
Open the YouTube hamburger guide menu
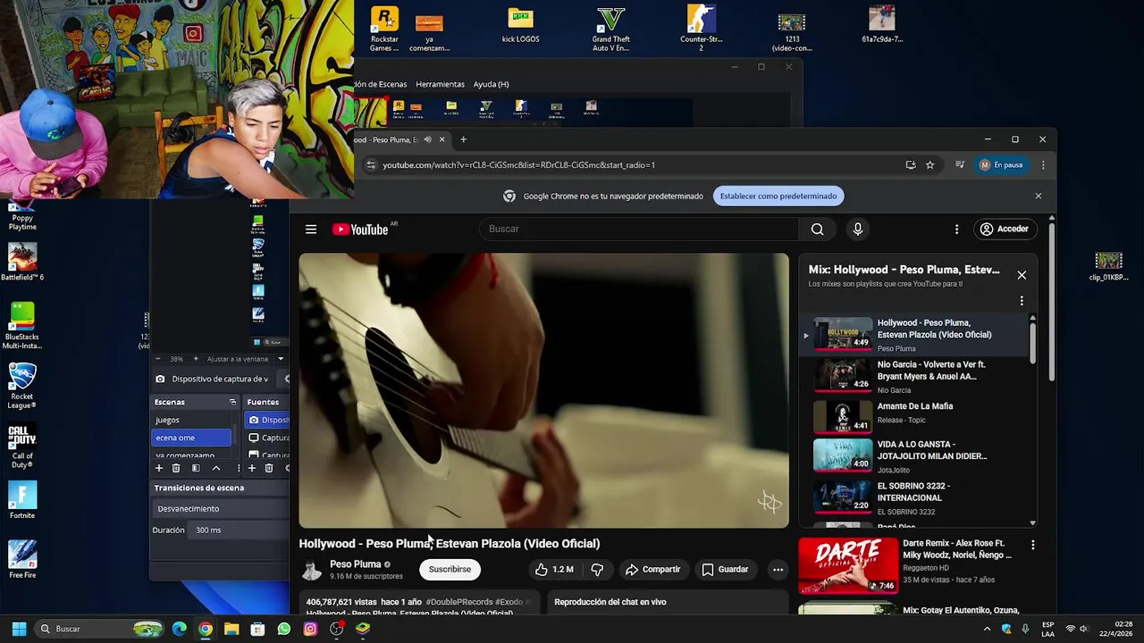[x=311, y=230]
